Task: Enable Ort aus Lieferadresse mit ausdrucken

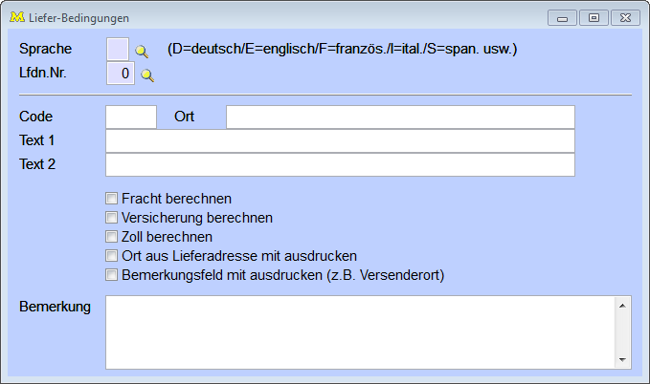Action: pyautogui.click(x=111, y=256)
